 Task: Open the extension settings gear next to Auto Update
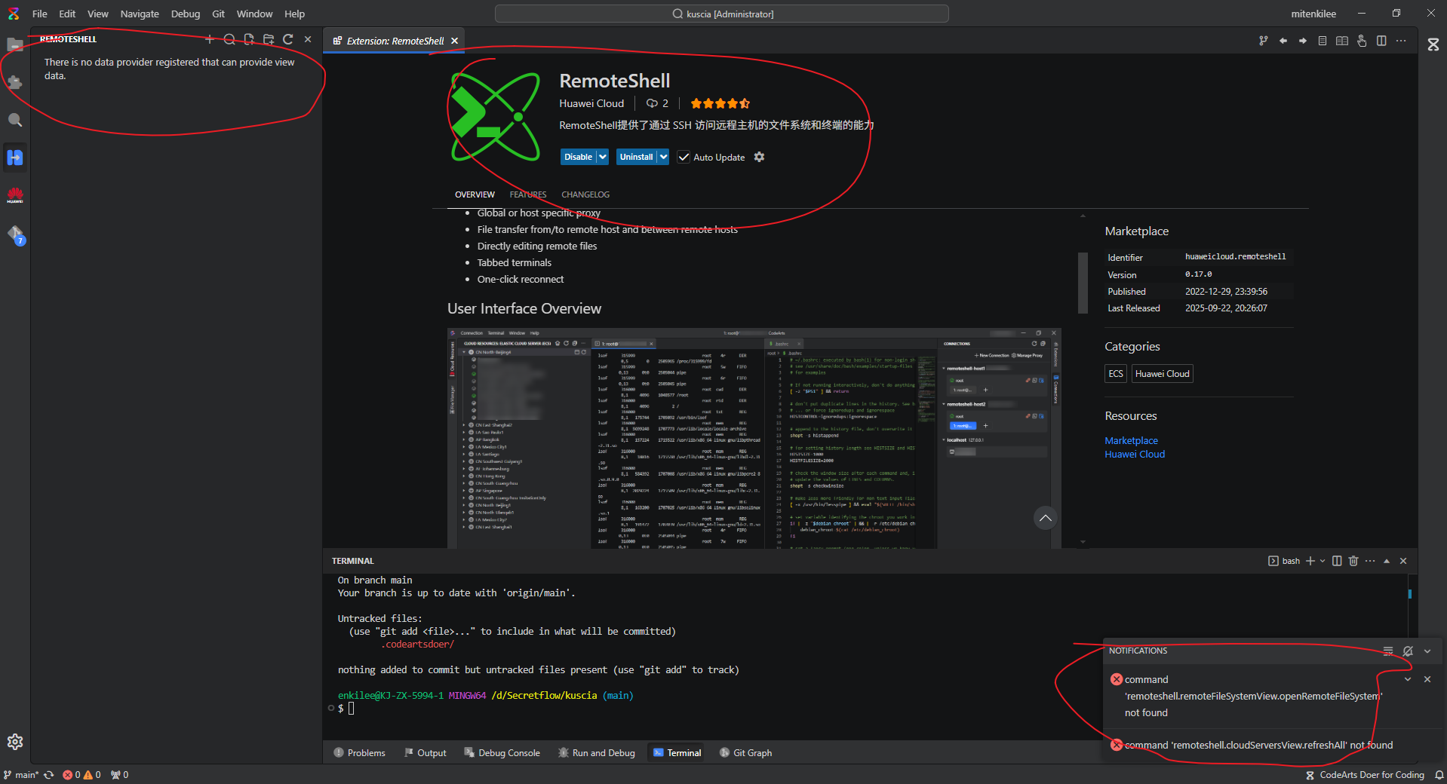coord(759,157)
